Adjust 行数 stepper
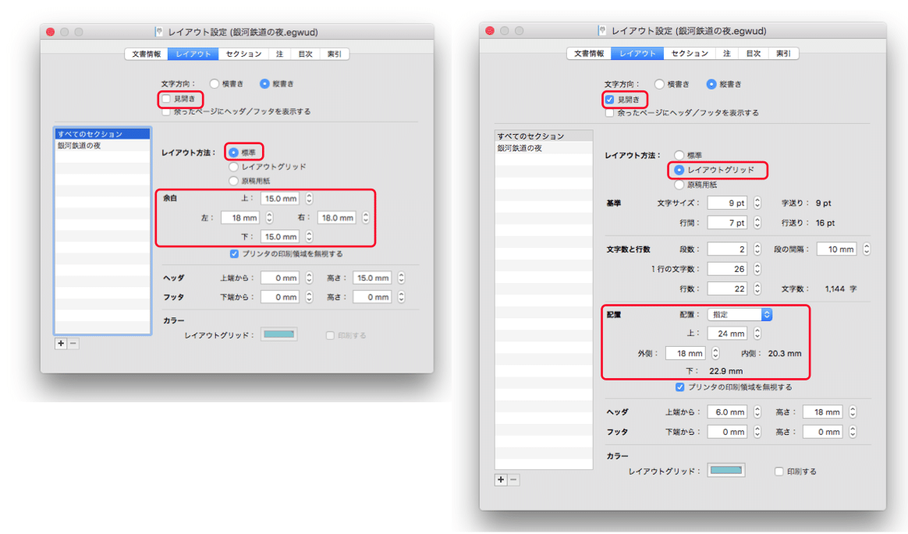Image resolution: width=908 pixels, height=534 pixels. point(757,288)
